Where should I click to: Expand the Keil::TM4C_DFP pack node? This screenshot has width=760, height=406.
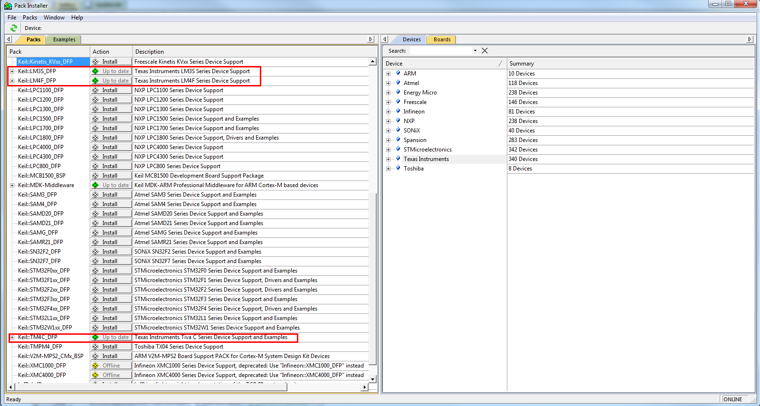click(12, 337)
